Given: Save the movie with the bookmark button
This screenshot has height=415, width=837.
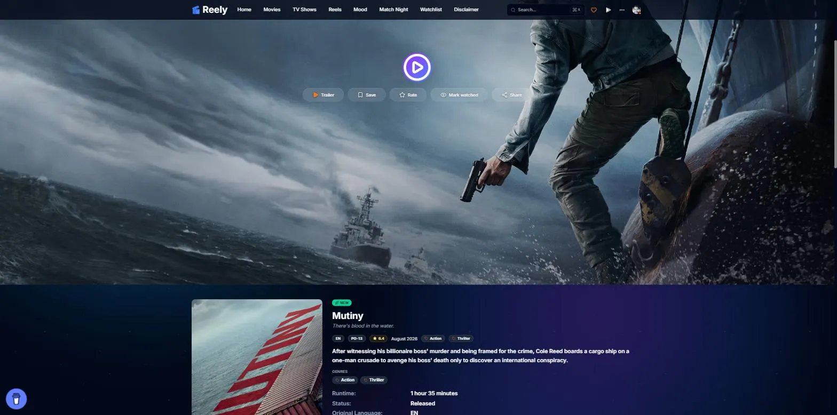Looking at the screenshot, I should tap(367, 95).
